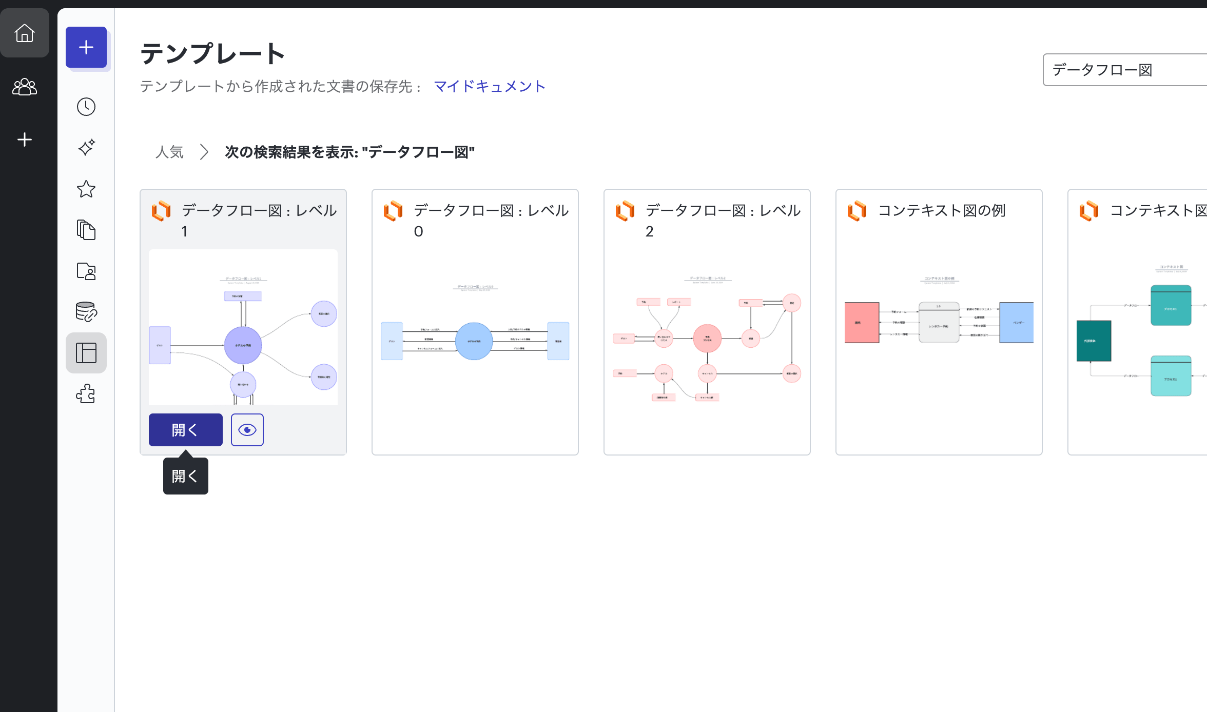Click the search results heading text
This screenshot has height=712, width=1207.
[349, 152]
